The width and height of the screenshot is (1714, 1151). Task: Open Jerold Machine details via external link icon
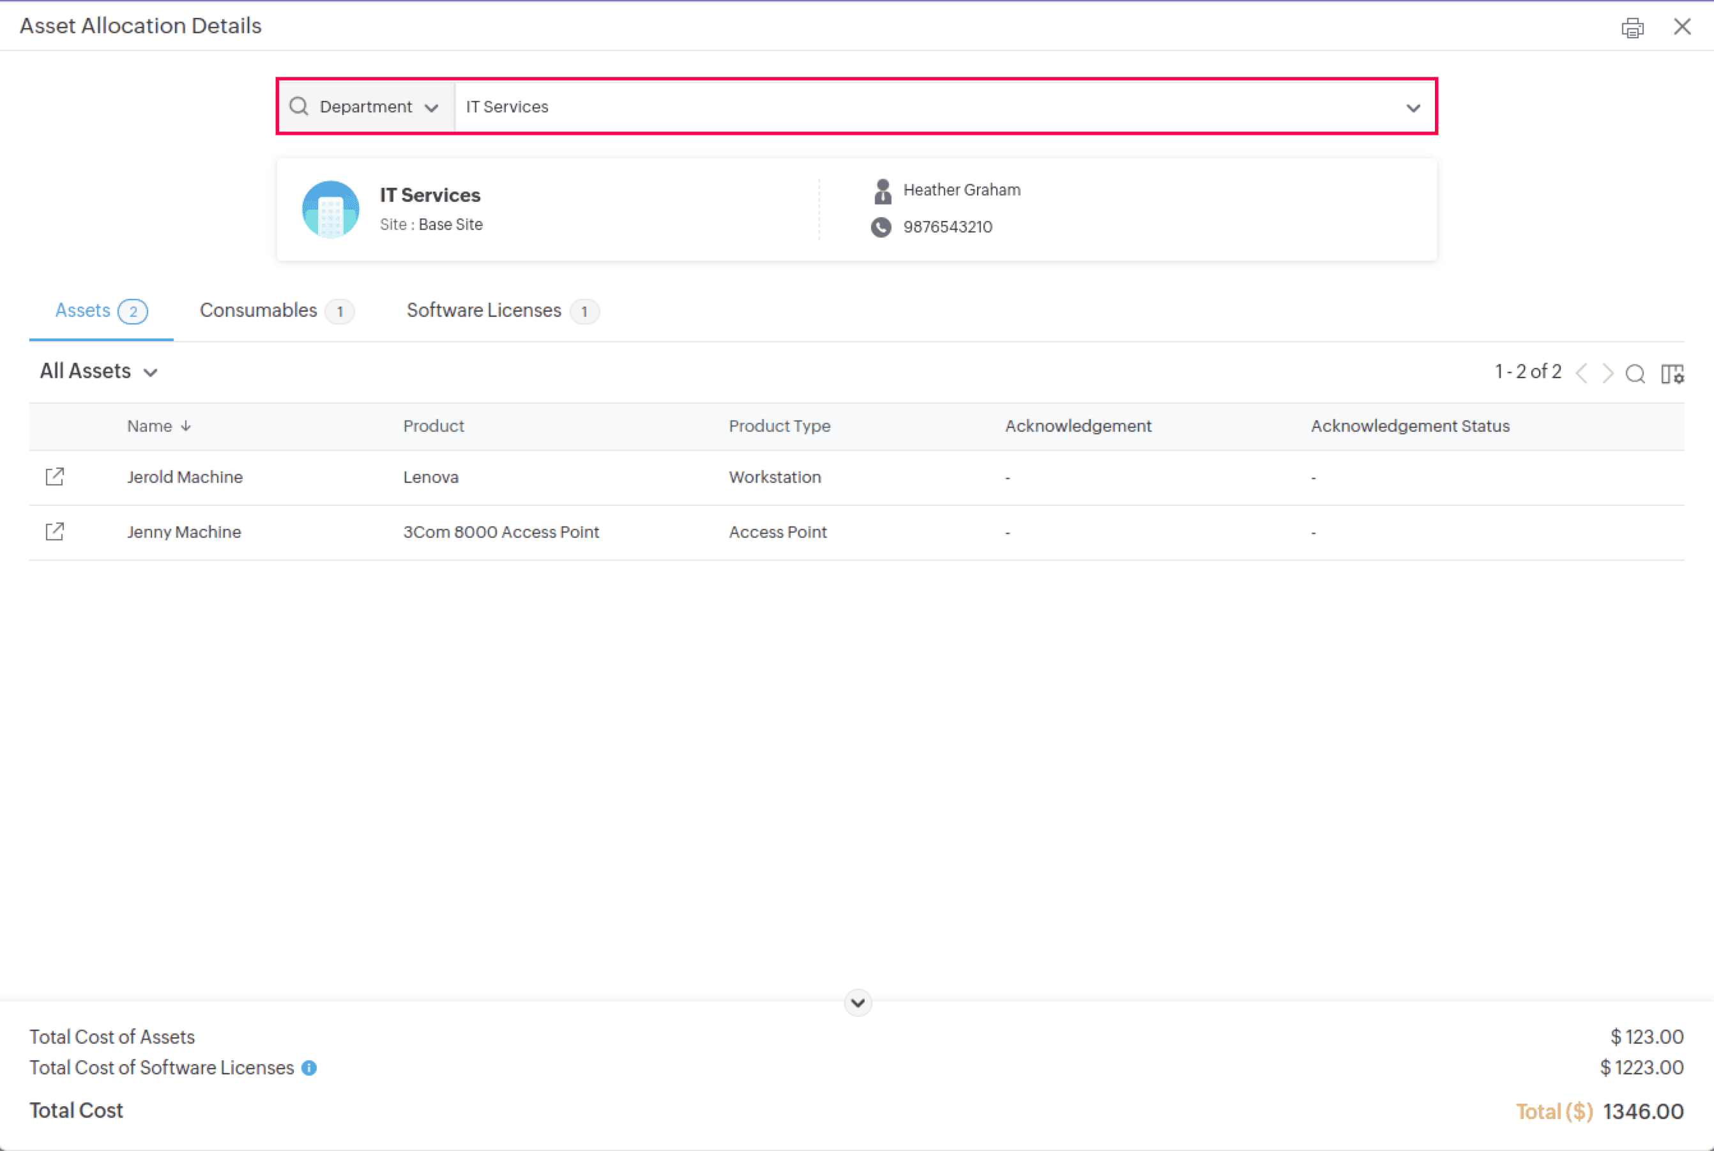(55, 476)
